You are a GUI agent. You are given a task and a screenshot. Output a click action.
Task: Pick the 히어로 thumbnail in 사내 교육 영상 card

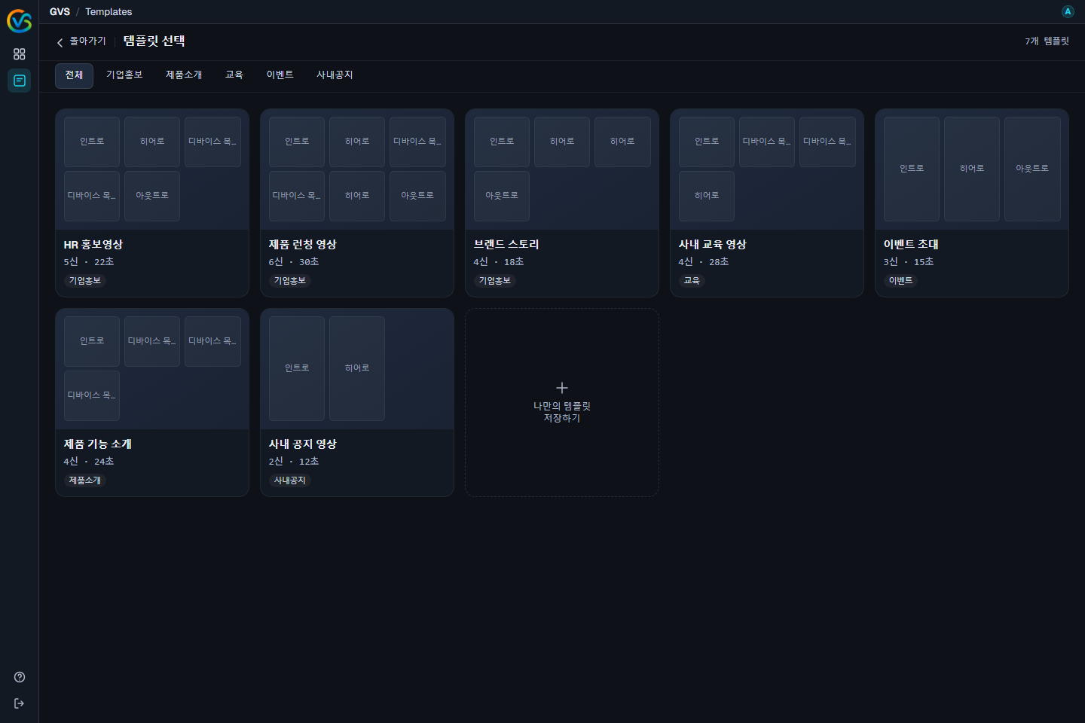pyautogui.click(x=707, y=196)
